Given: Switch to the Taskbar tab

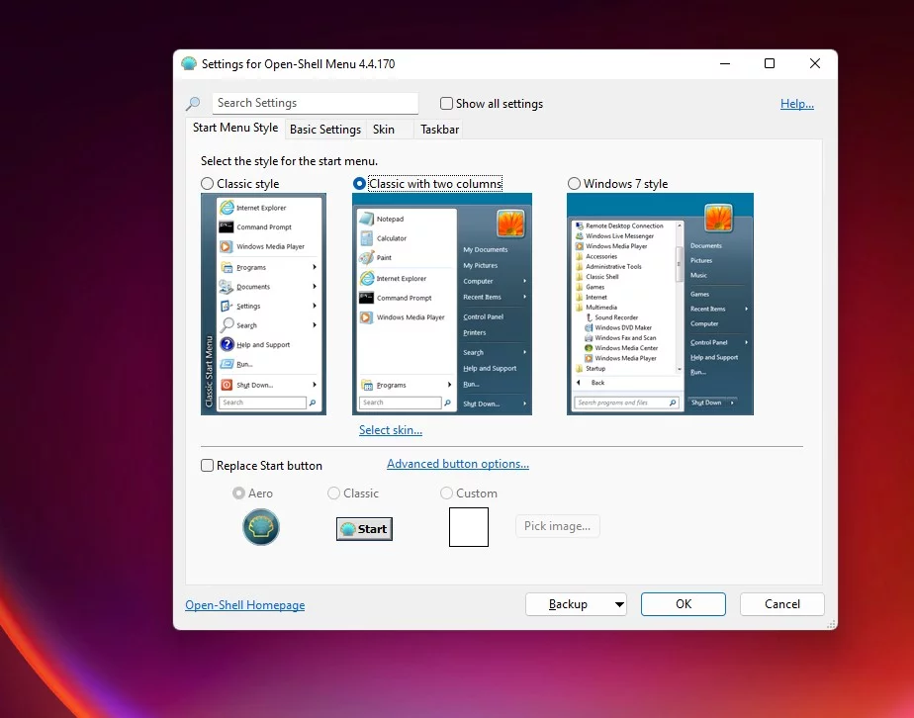Looking at the screenshot, I should 439,130.
